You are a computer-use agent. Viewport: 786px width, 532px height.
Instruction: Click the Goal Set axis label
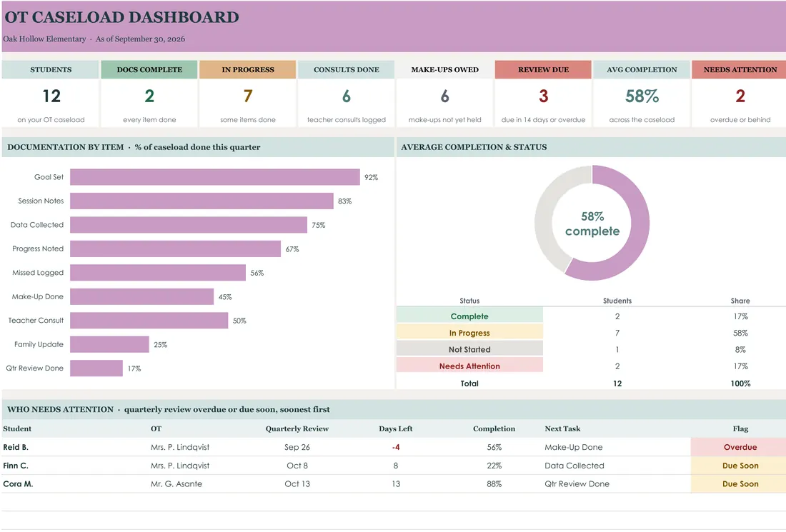click(49, 177)
